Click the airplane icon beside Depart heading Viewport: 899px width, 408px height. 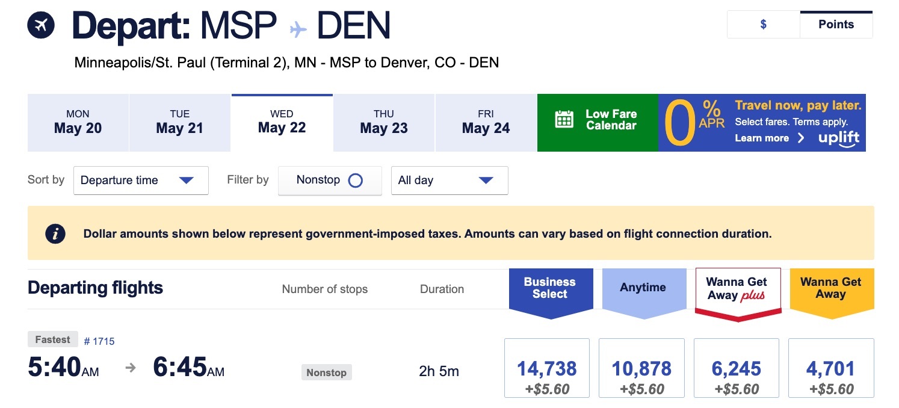(42, 24)
